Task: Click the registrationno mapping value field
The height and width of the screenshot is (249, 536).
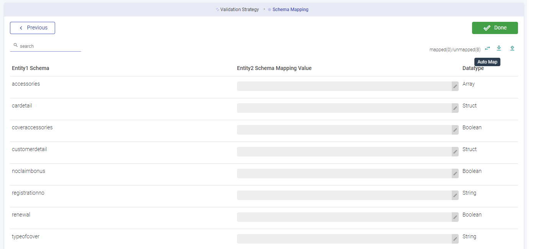Action: point(344,195)
